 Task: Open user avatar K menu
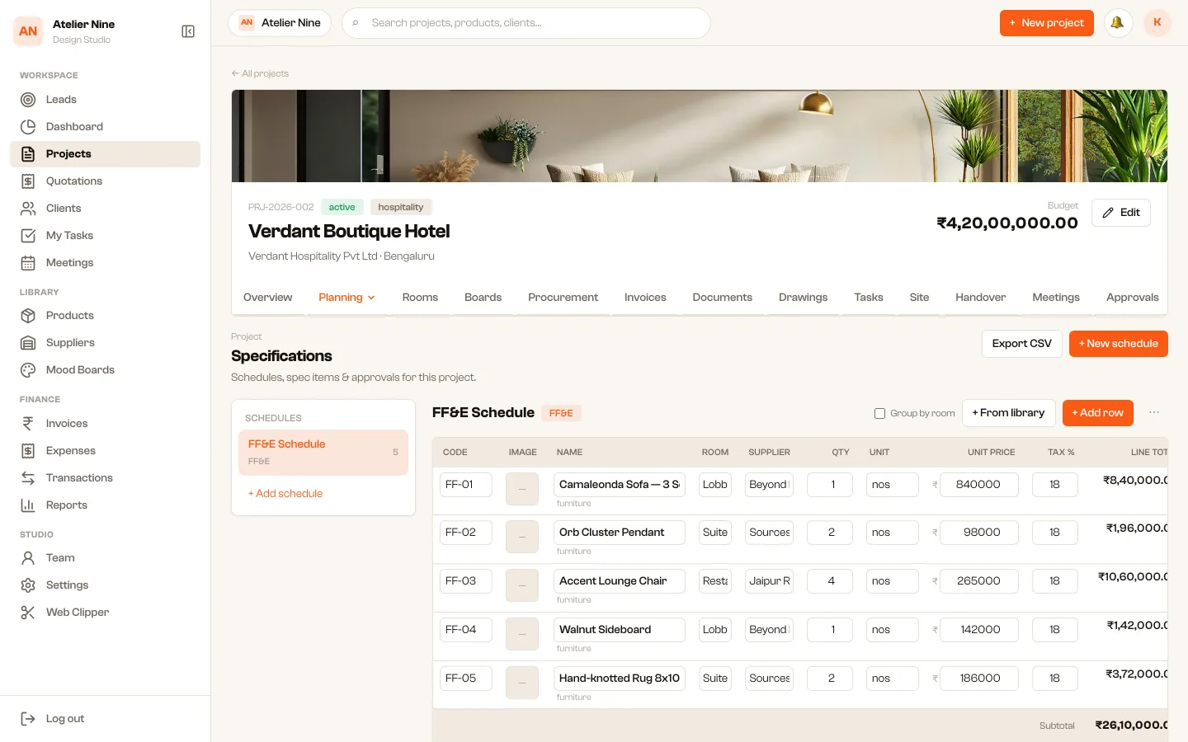(1157, 23)
